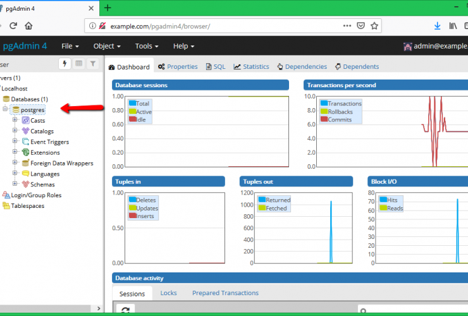Click the Filtered Rows funnel icon
Image resolution: width=468 pixels, height=316 pixels.
(x=93, y=64)
